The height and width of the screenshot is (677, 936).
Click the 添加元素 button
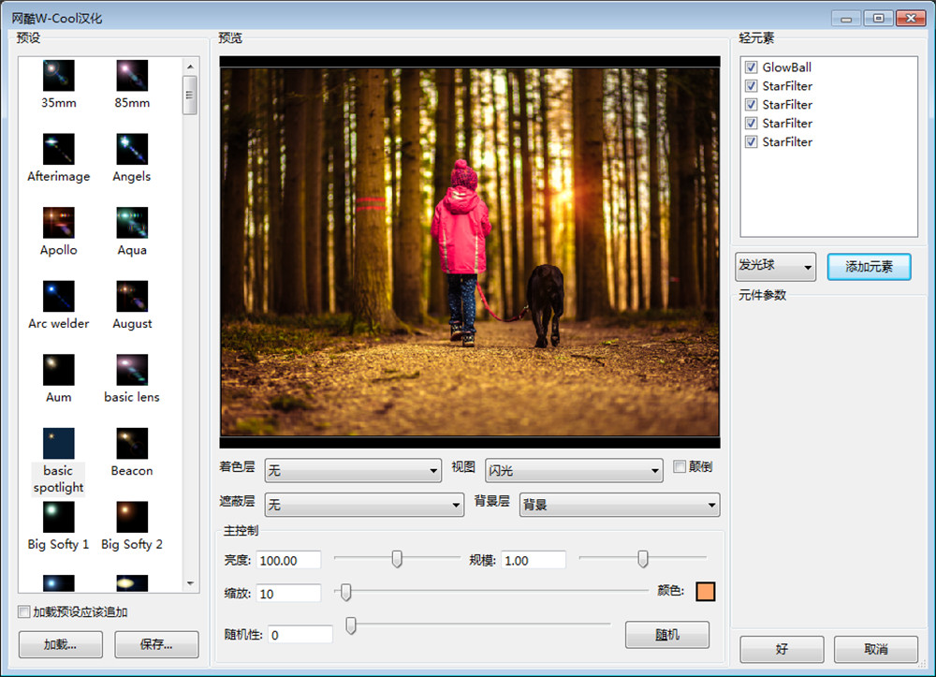pos(869,267)
